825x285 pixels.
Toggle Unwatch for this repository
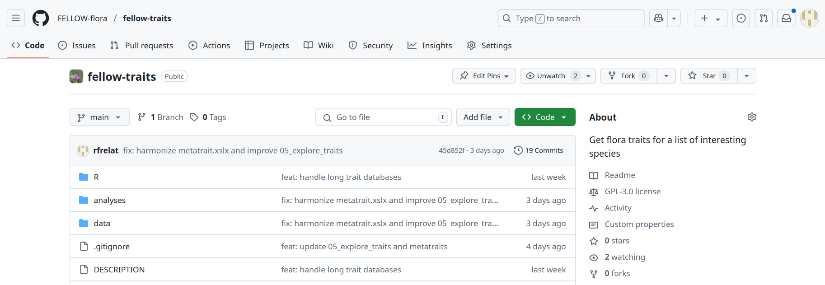551,76
